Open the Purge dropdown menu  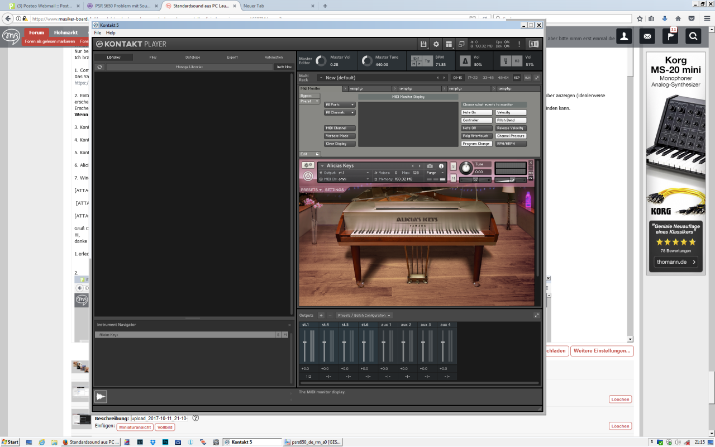435,173
